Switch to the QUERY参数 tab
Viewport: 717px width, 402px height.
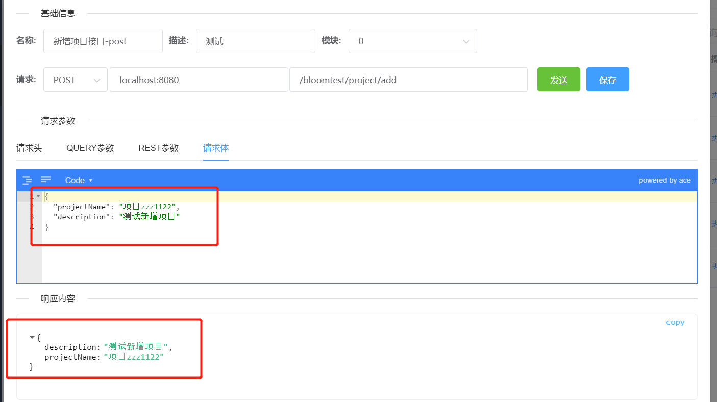pos(90,148)
